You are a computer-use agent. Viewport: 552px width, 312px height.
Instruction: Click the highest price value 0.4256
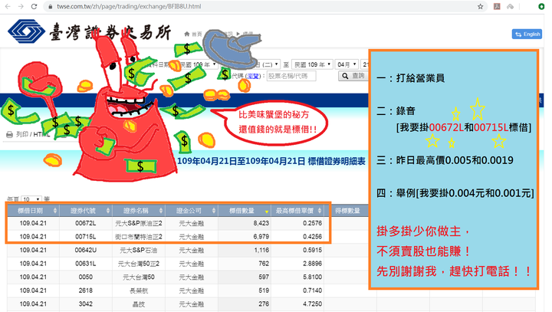coord(313,237)
